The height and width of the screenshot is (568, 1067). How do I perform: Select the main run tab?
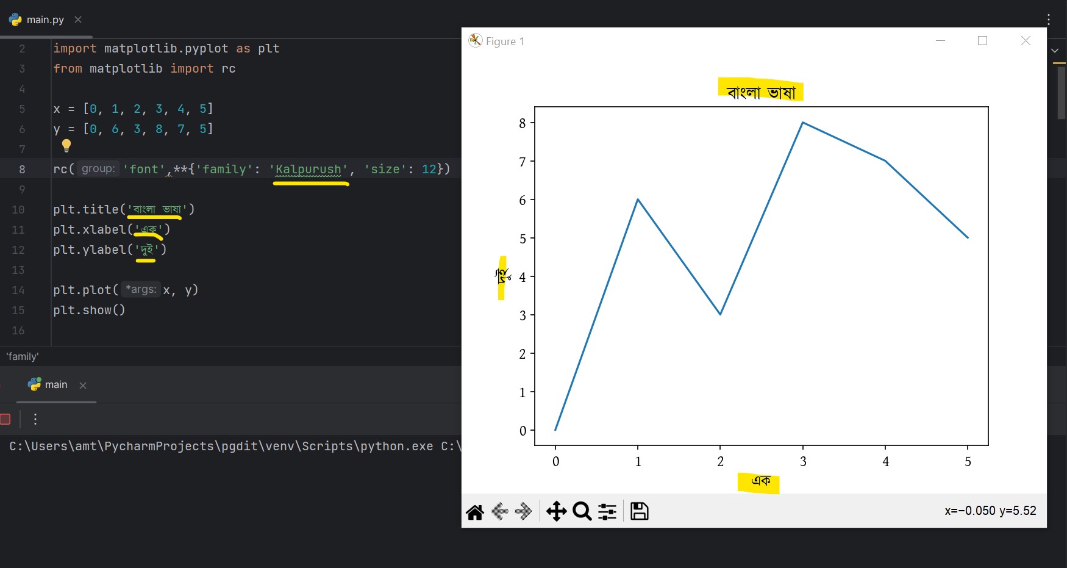pos(55,385)
